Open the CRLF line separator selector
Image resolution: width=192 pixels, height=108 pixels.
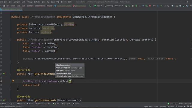tap(151, 106)
